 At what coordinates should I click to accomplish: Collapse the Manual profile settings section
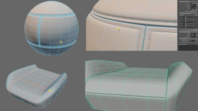pos(180,13)
